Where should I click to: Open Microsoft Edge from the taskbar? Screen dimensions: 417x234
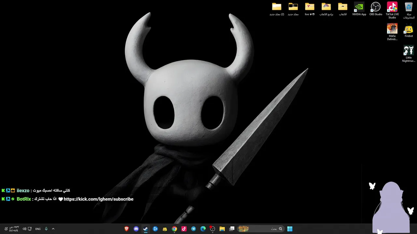(203, 229)
